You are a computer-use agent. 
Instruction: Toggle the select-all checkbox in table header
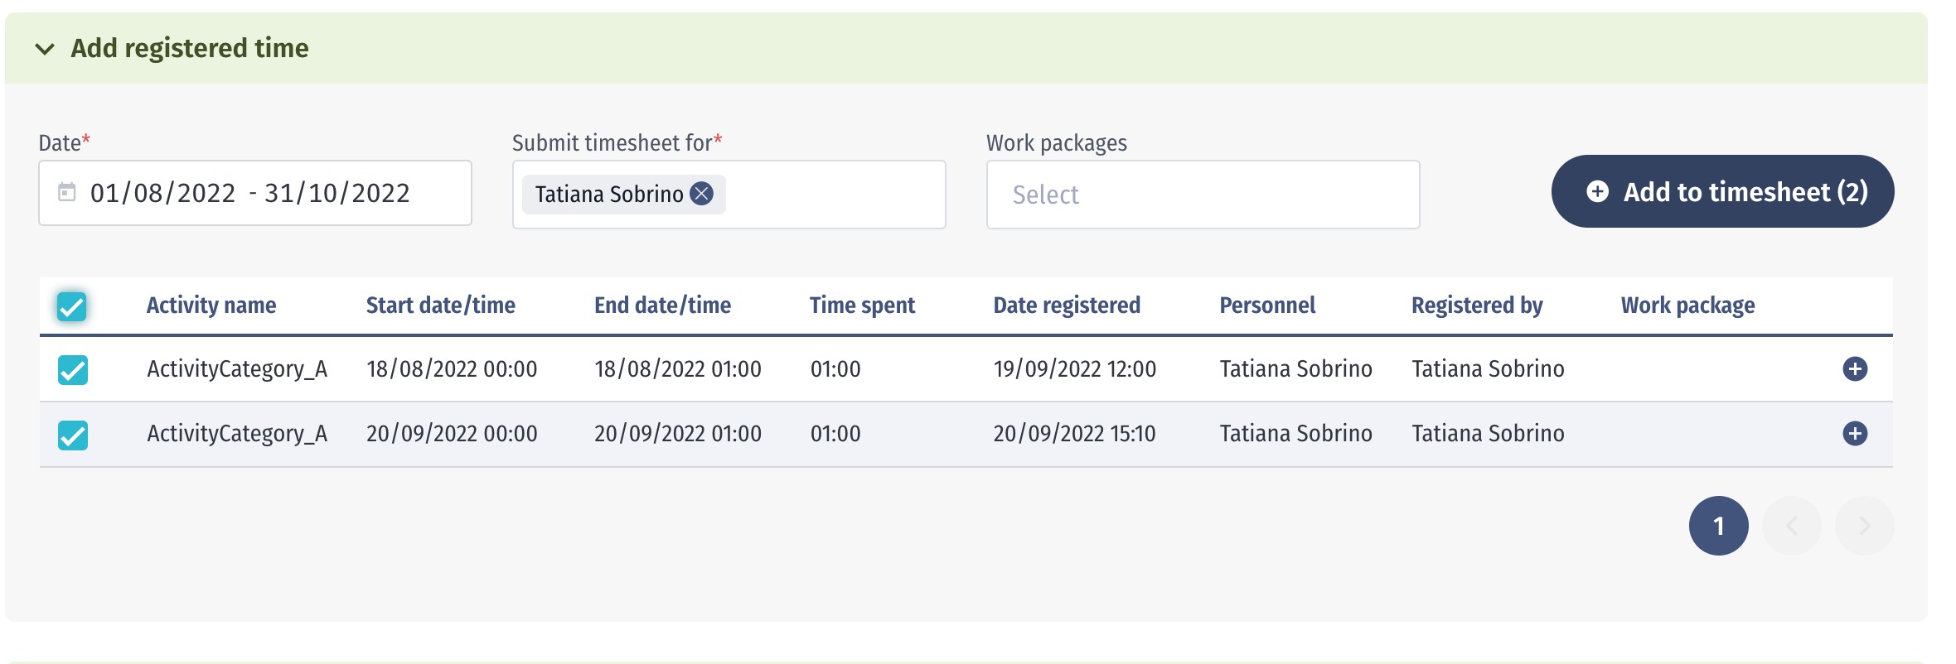[72, 306]
